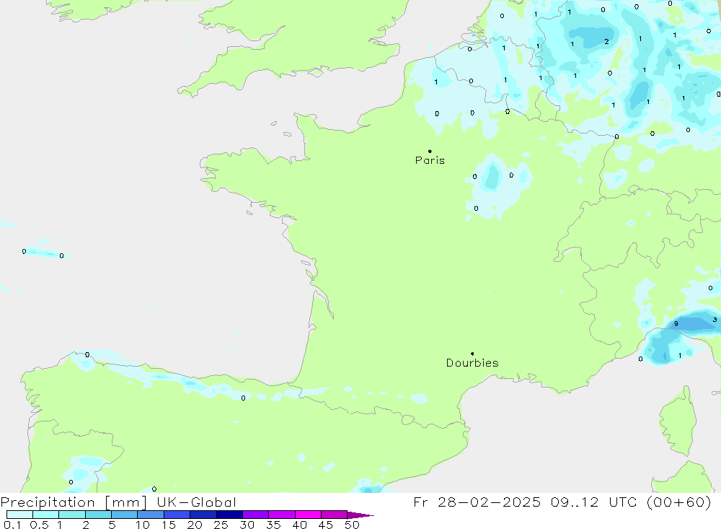Select the black dot marking Dourbies
Viewport: 721px width, 529px height.
472,354
